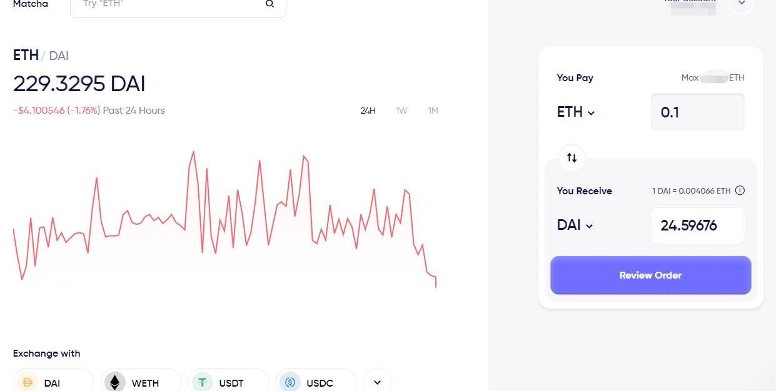Image resolution: width=776 pixels, height=391 pixels.
Task: Click the USDT Tether icon
Action: [202, 382]
